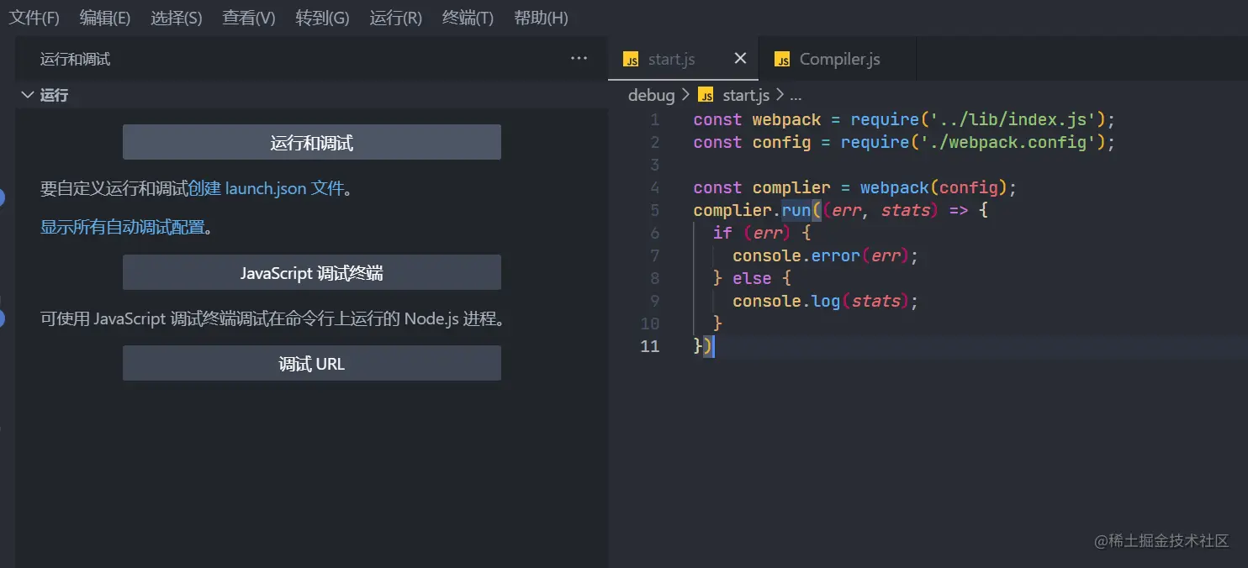Collapse the 运行 section chevron
The width and height of the screenshot is (1248, 568).
pos(27,95)
